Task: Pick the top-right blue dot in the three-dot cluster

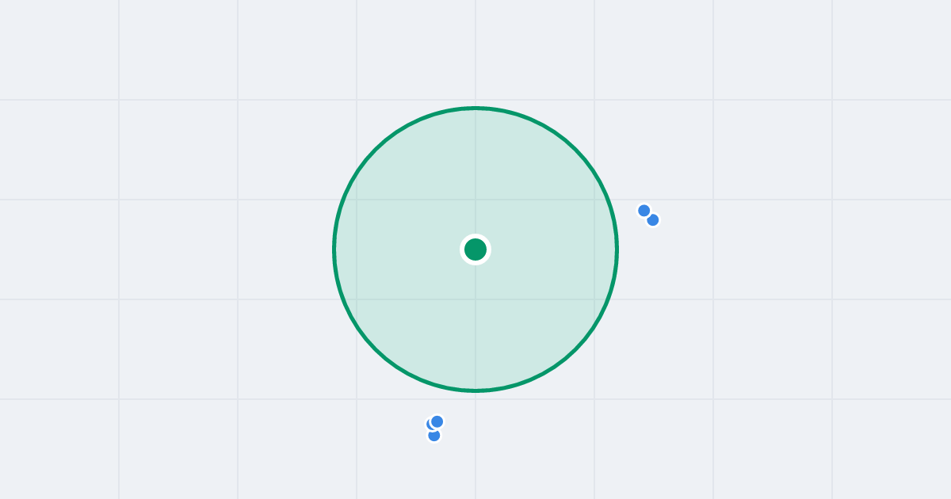Action: pos(437,421)
